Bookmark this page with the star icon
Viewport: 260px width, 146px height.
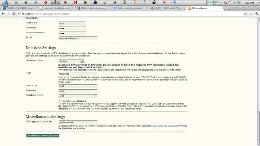[245, 14]
